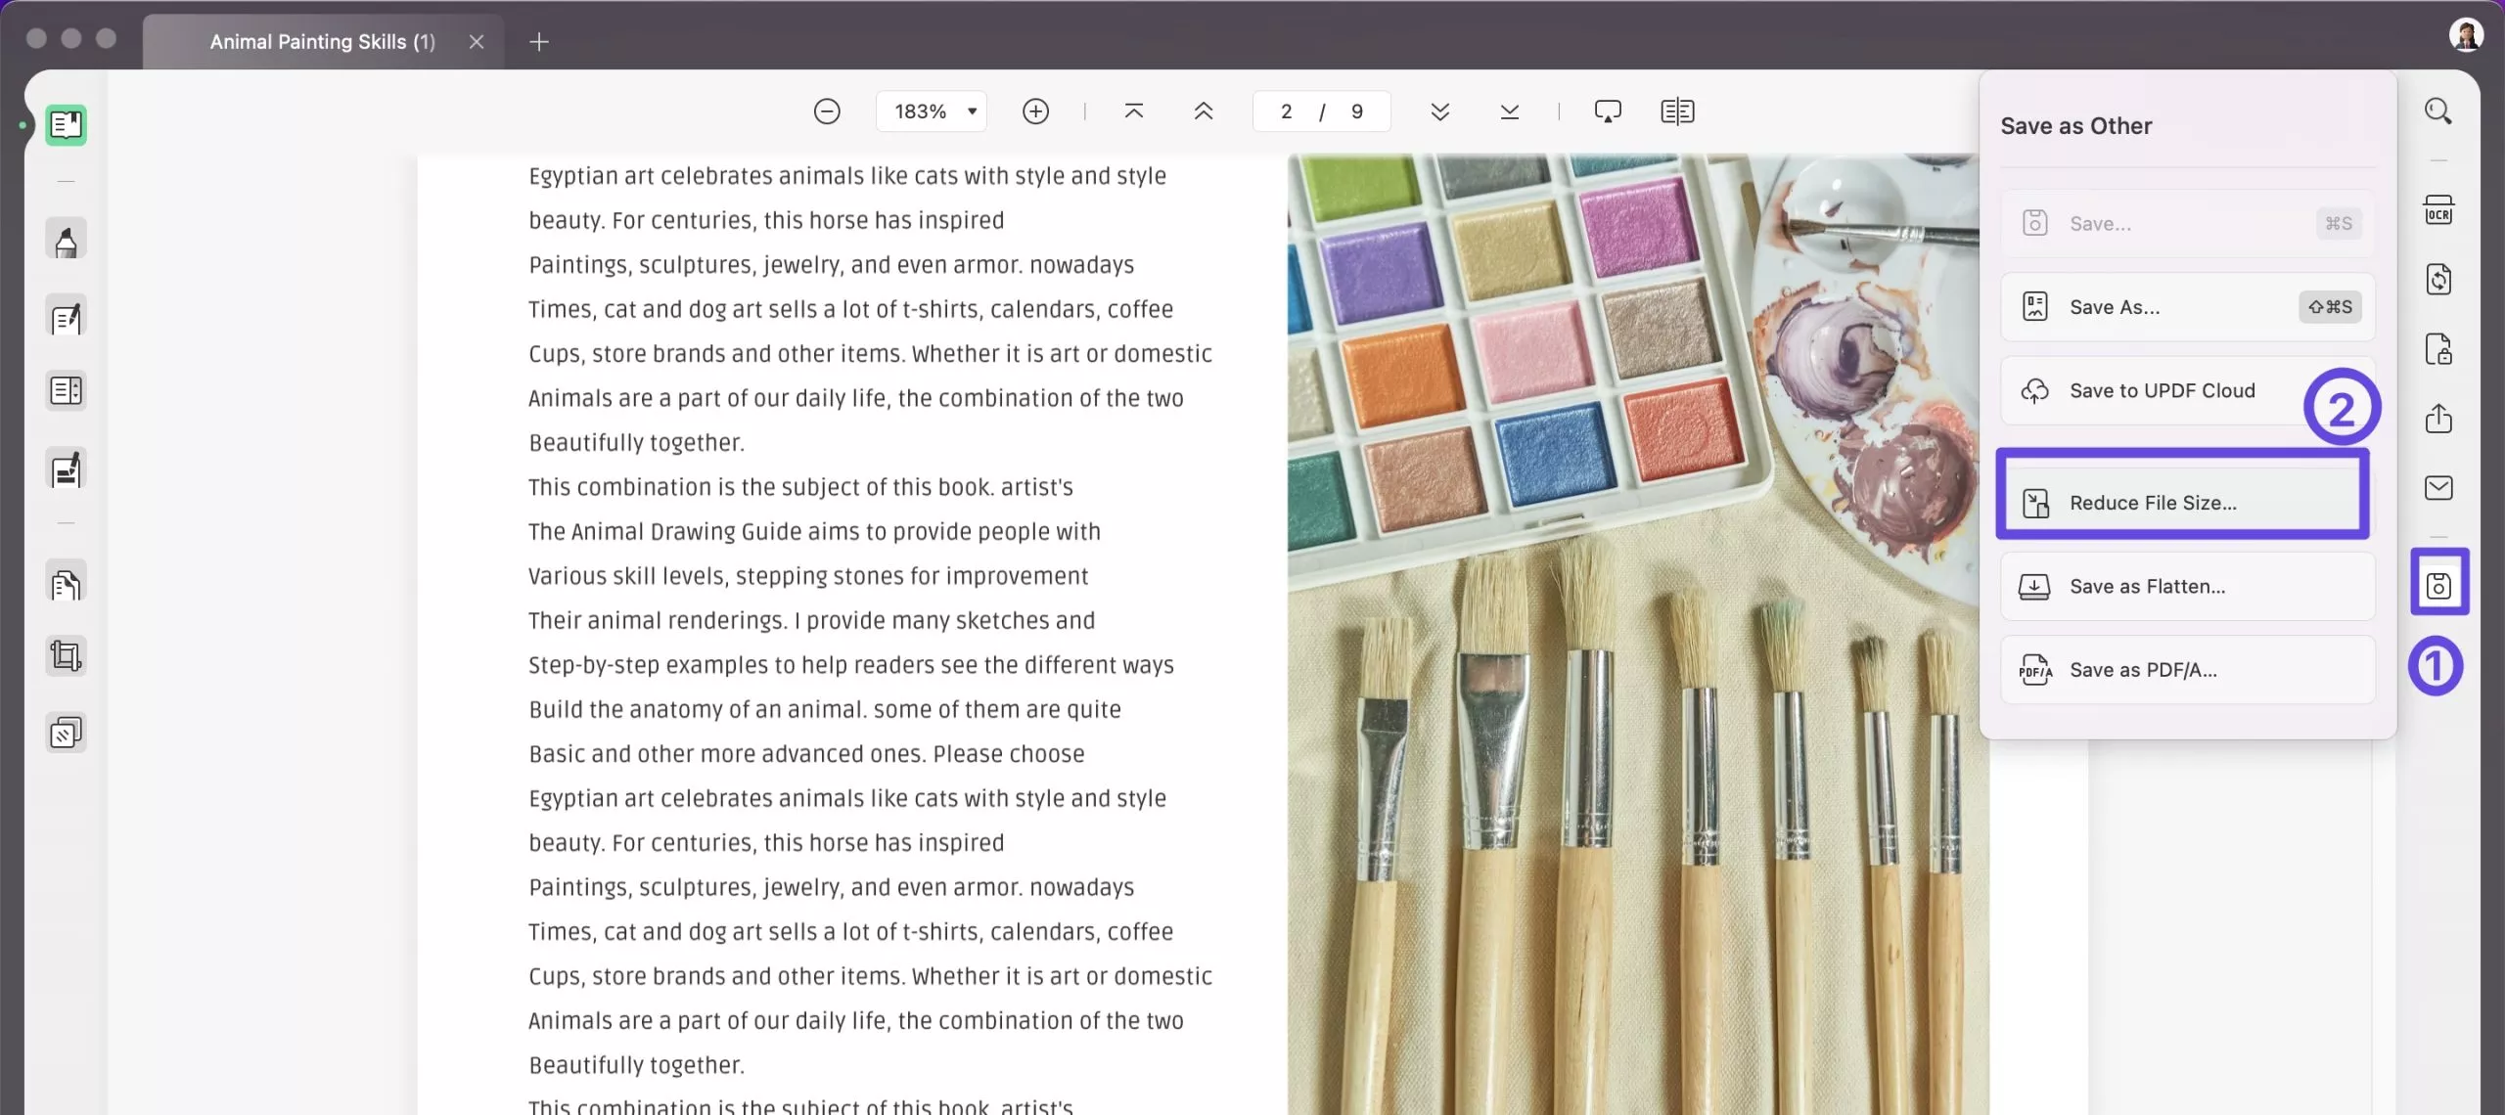Select the Crop Pages tool

click(66, 655)
